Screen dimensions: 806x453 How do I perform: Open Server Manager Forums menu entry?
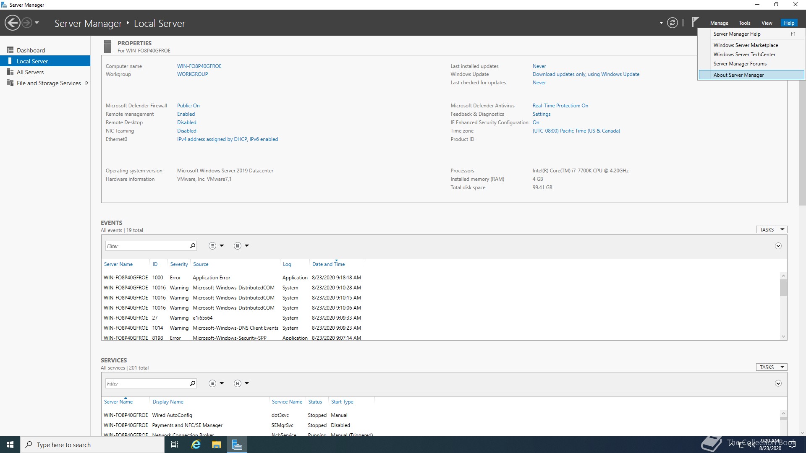pyautogui.click(x=751, y=64)
